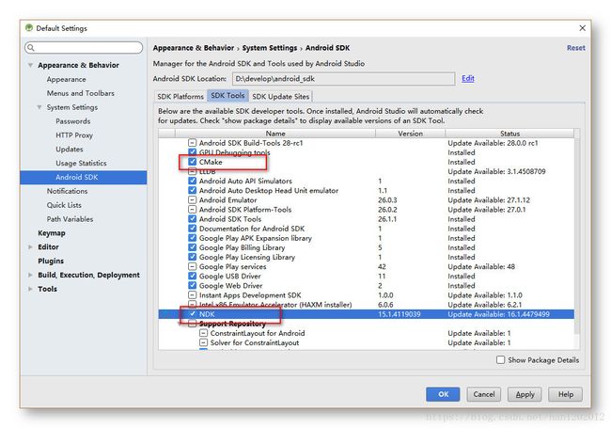Click 'Update Available: 3.1.4508709' status
Image resolution: width=611 pixels, height=428 pixels.
pyautogui.click(x=496, y=171)
